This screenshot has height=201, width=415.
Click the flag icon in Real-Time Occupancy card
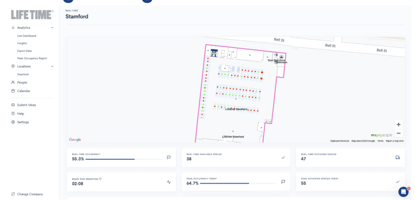(x=169, y=158)
